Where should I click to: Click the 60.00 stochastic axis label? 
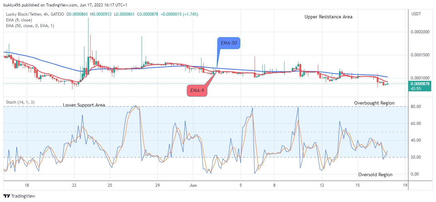pyautogui.click(x=416, y=124)
